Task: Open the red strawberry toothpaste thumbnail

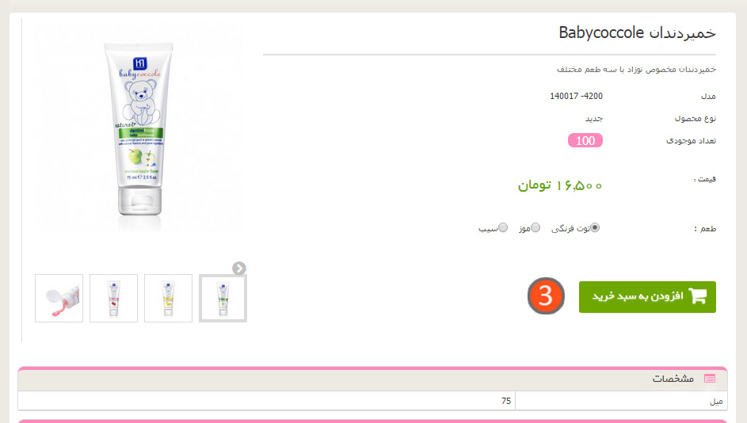Action: 113,298
